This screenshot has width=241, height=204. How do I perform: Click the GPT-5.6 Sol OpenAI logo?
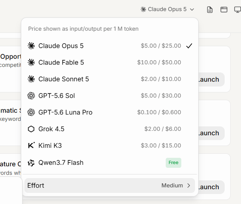[31, 96]
